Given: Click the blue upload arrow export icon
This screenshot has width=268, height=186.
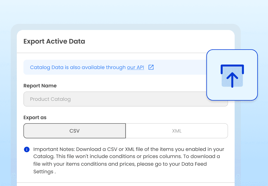Looking at the screenshot, I should pos(232,76).
